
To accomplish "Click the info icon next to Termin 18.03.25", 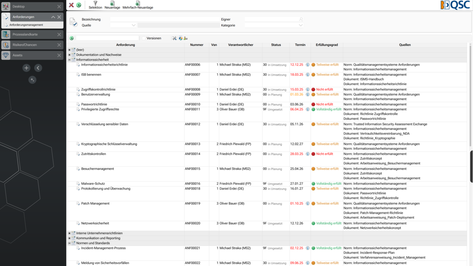I will coord(307,74).
